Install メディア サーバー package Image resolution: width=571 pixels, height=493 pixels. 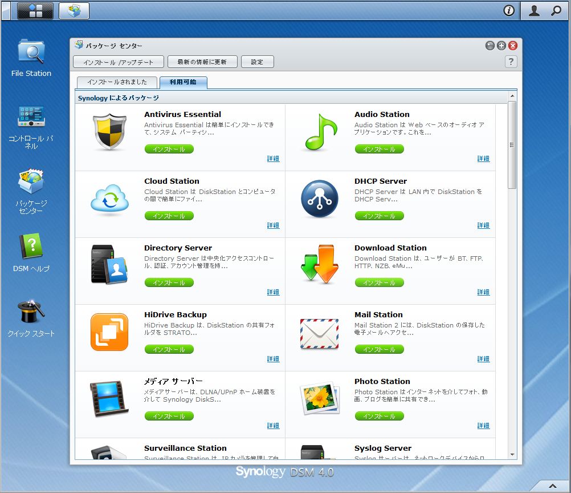pos(169,416)
